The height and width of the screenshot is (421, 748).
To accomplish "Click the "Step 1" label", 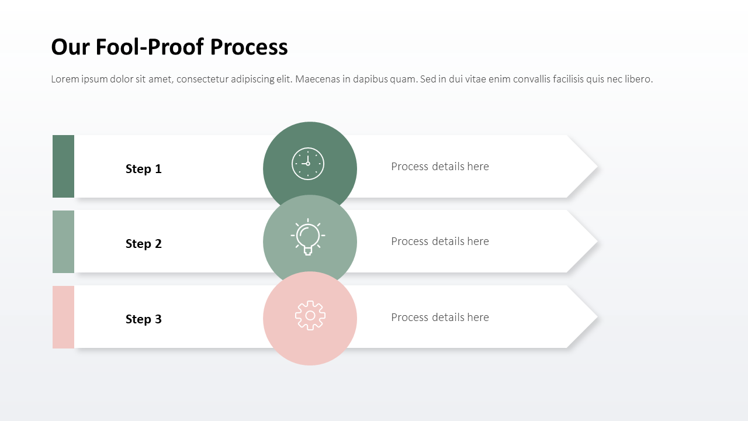I will pyautogui.click(x=143, y=169).
